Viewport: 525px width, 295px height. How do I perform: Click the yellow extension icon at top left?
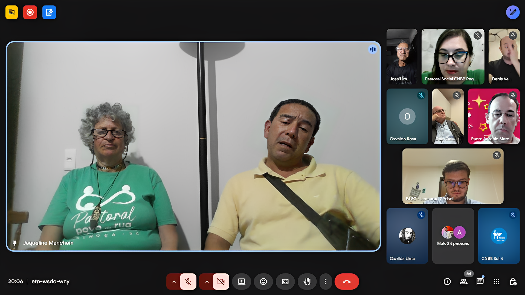(11, 12)
